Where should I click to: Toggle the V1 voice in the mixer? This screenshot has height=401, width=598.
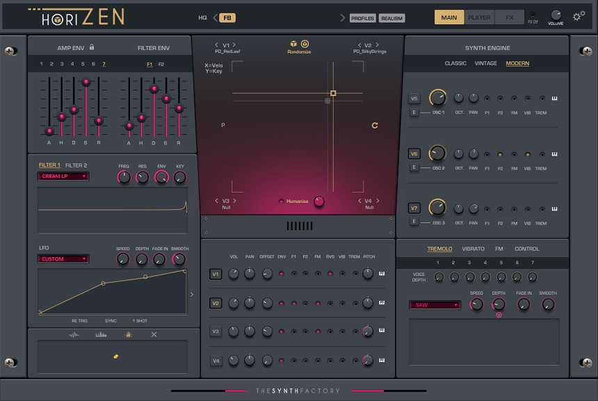(216, 274)
